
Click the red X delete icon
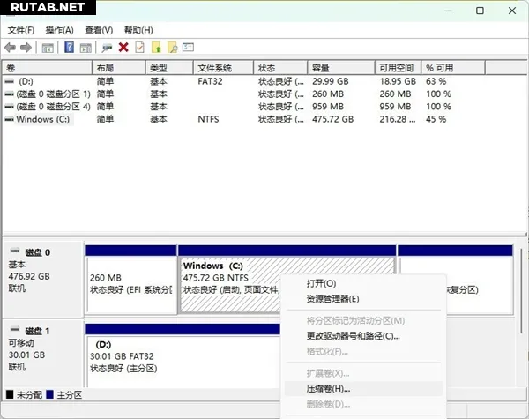point(123,47)
